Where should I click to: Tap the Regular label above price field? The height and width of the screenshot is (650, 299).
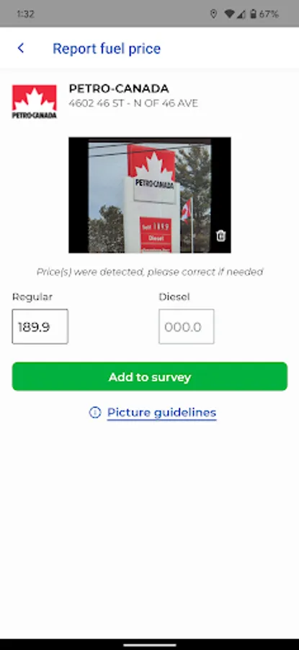[32, 297]
